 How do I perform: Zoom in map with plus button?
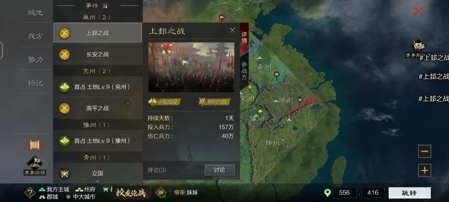point(424,170)
